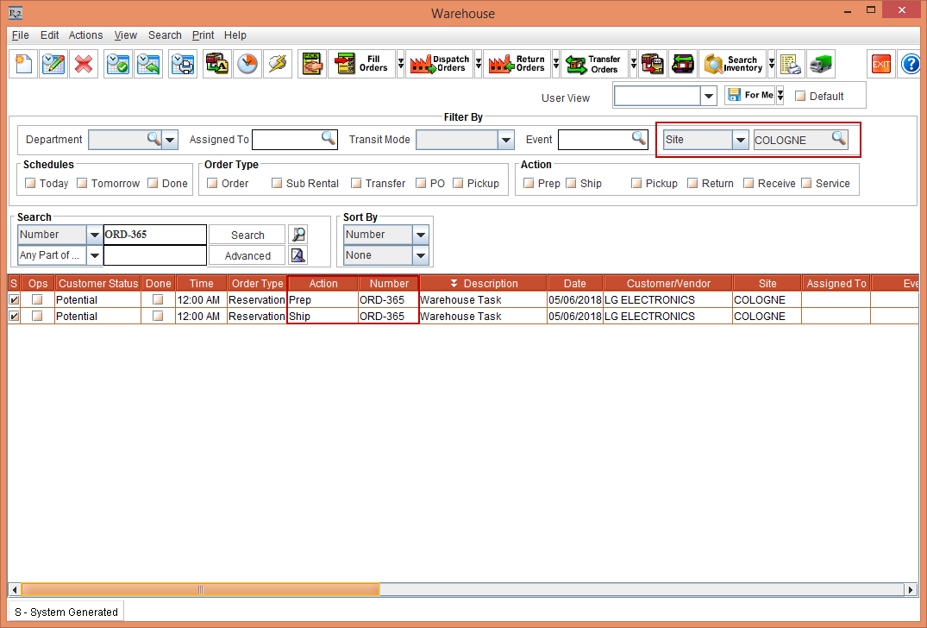The height and width of the screenshot is (628, 927).
Task: Click the green truck toolbar icon
Action: click(821, 65)
